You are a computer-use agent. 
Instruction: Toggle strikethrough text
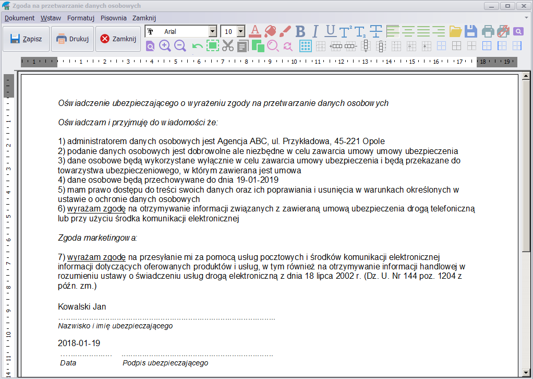click(375, 32)
